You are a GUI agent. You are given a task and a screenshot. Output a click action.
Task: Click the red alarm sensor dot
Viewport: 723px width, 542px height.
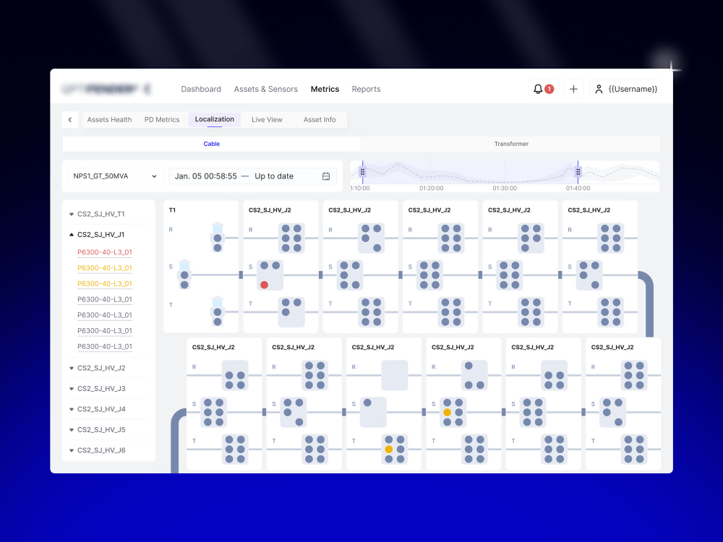tap(264, 285)
